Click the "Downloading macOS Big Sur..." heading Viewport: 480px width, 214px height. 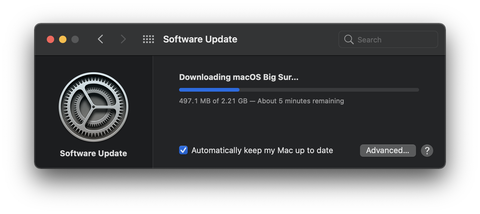tap(239, 77)
